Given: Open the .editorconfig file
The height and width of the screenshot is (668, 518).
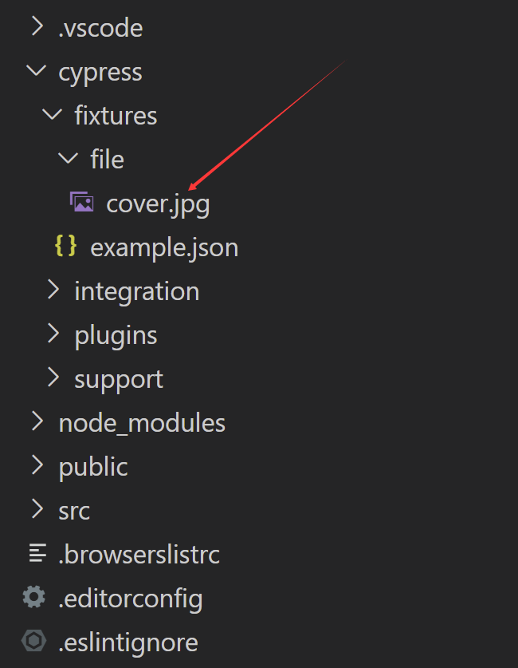Looking at the screenshot, I should 131,599.
